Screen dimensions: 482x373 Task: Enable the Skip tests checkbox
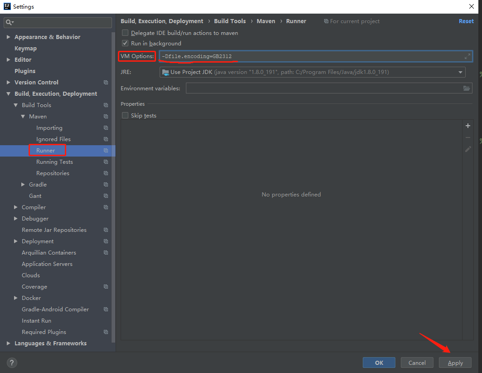coord(125,115)
